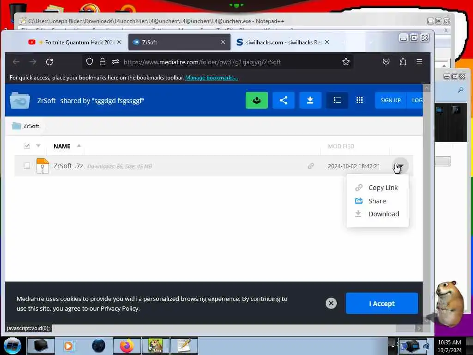Click the Windows Start orb
The image size is (473, 355).
[12, 346]
